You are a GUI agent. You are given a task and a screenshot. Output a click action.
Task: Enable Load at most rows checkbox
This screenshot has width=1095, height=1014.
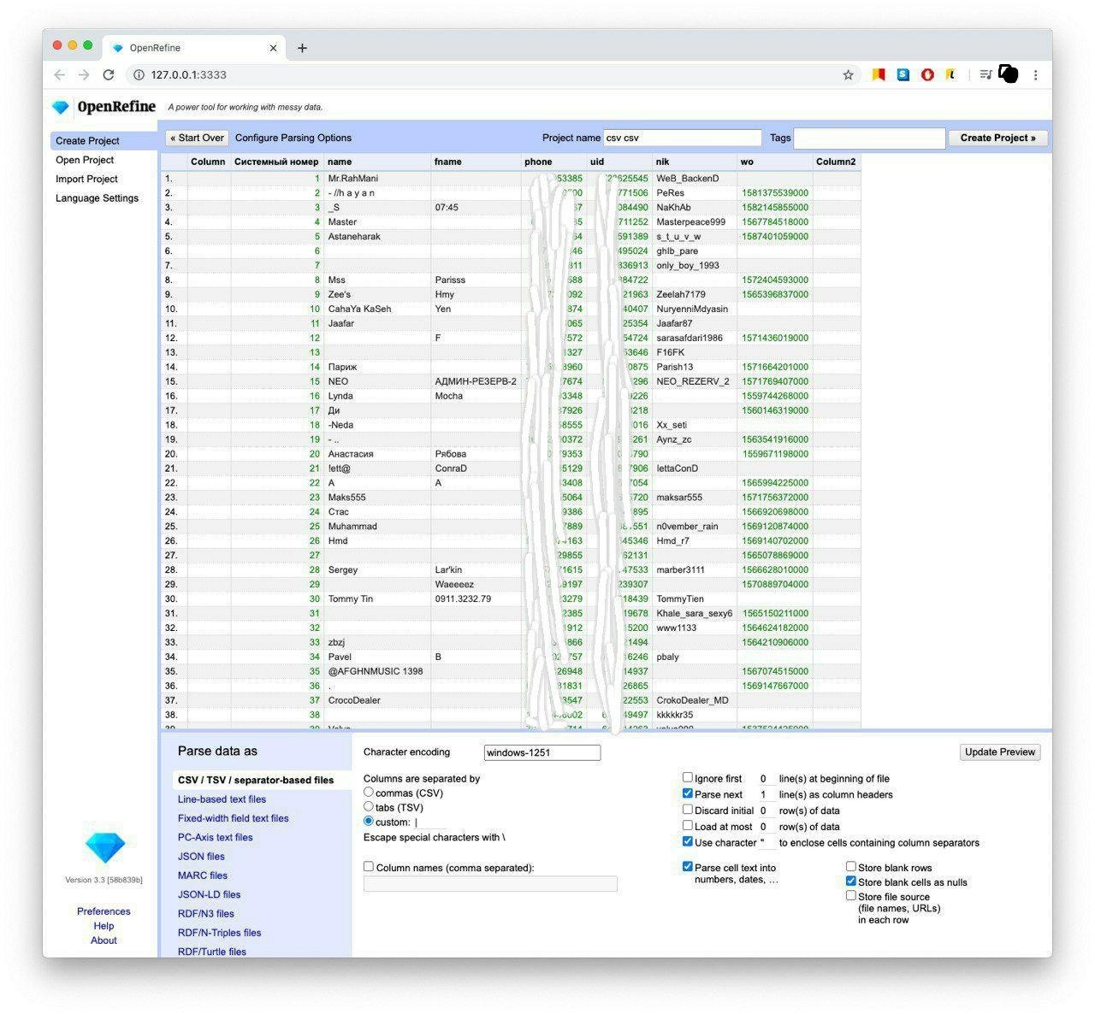click(x=687, y=825)
